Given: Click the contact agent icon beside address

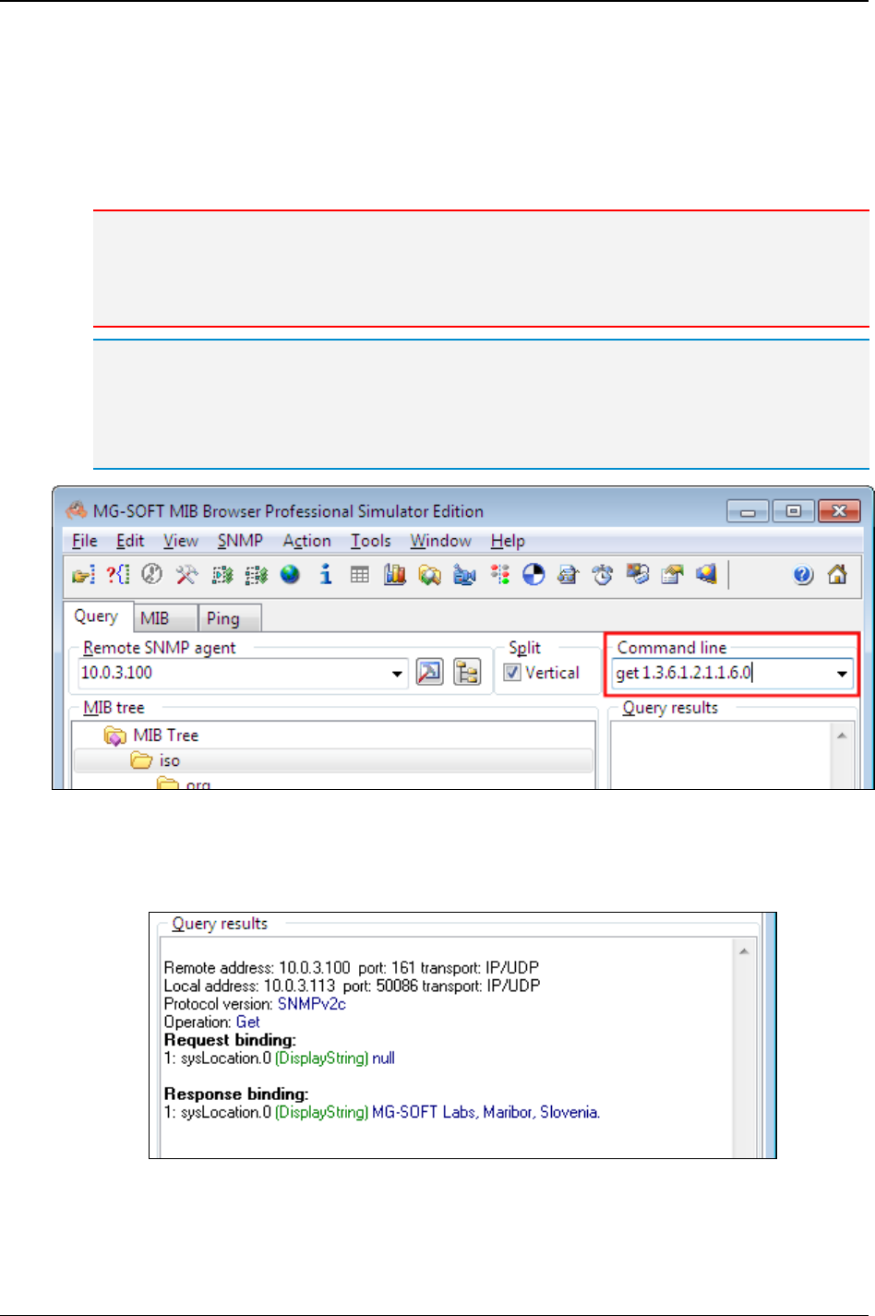Looking at the screenshot, I should tap(429, 673).
